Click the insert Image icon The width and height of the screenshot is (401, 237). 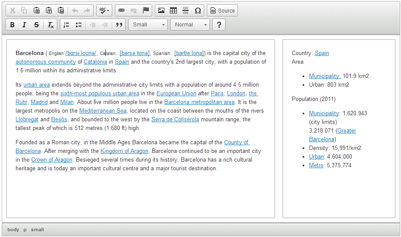pyautogui.click(x=161, y=10)
